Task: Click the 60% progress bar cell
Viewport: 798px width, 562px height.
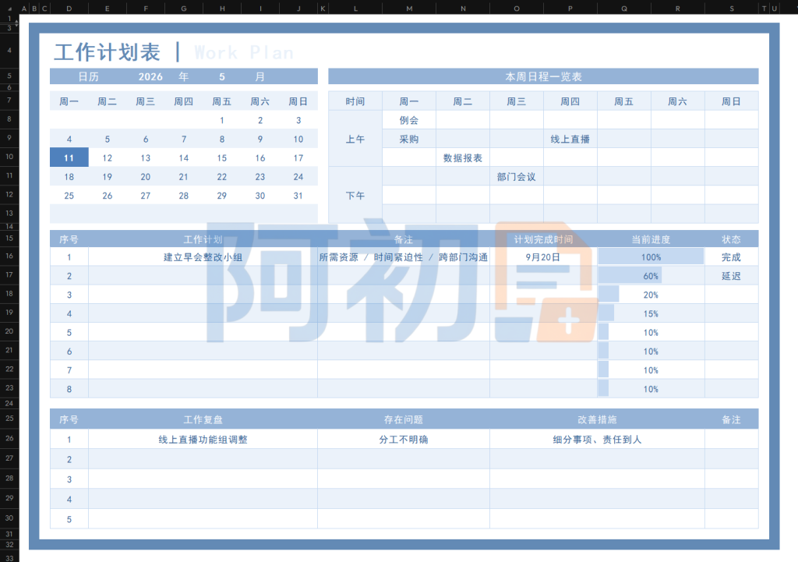Action: 651,276
